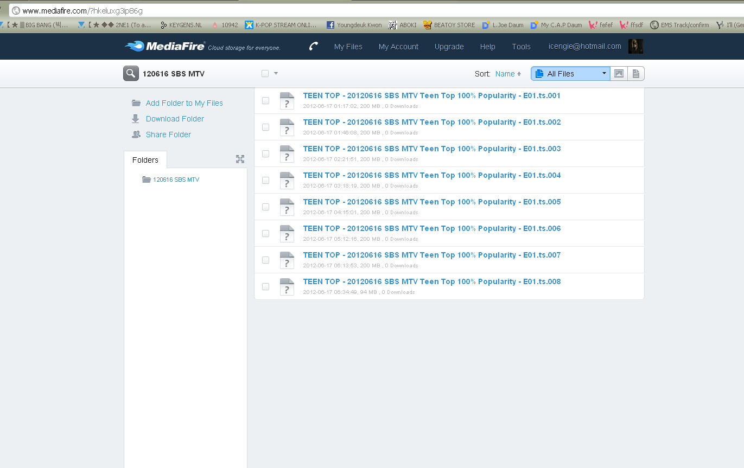The width and height of the screenshot is (744, 468).
Task: Open the file named E01.ts.008
Action: pos(431,281)
